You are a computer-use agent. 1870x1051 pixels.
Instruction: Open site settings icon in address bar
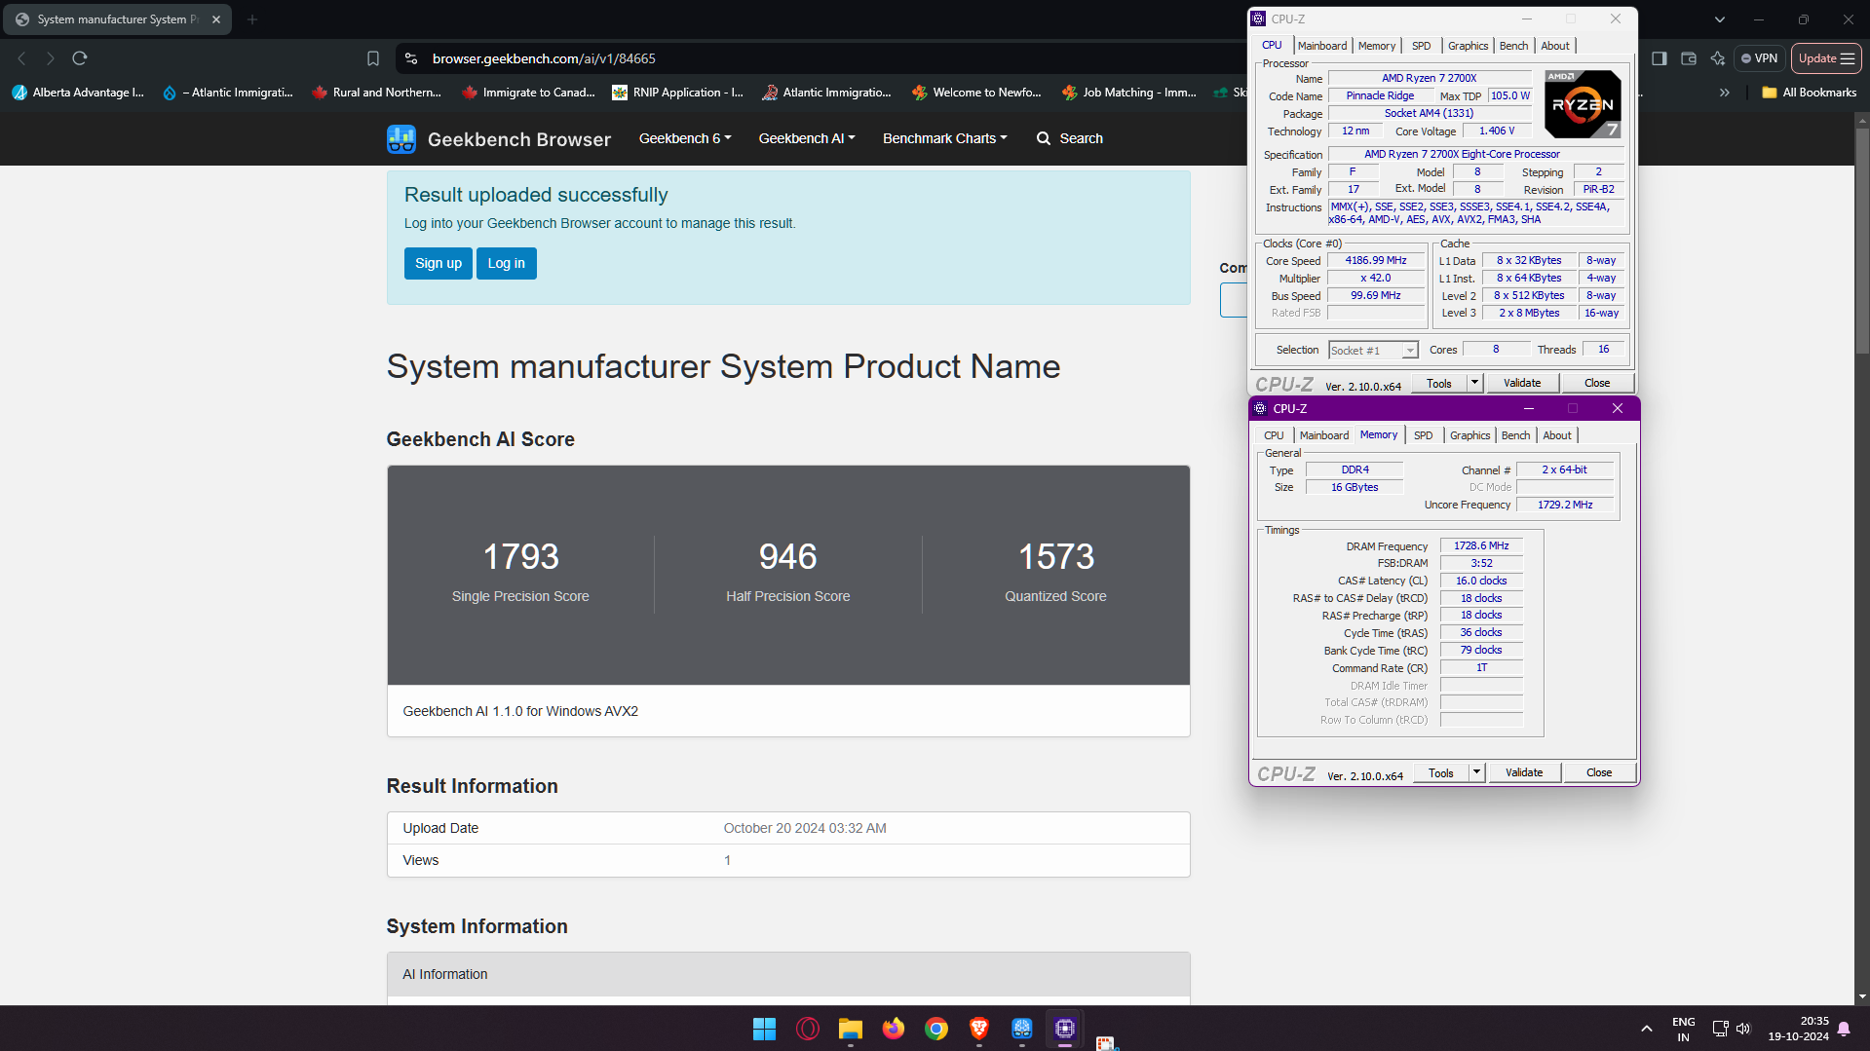(411, 58)
